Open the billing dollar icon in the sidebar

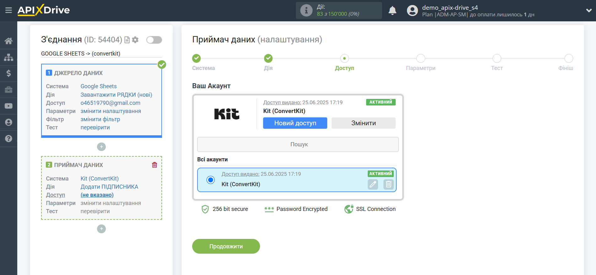tap(8, 73)
